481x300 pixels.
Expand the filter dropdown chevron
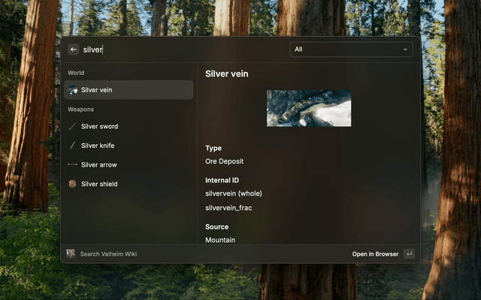406,49
